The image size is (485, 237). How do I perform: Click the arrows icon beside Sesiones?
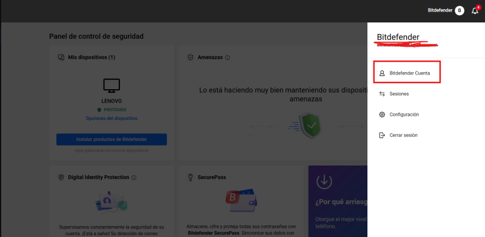382,94
